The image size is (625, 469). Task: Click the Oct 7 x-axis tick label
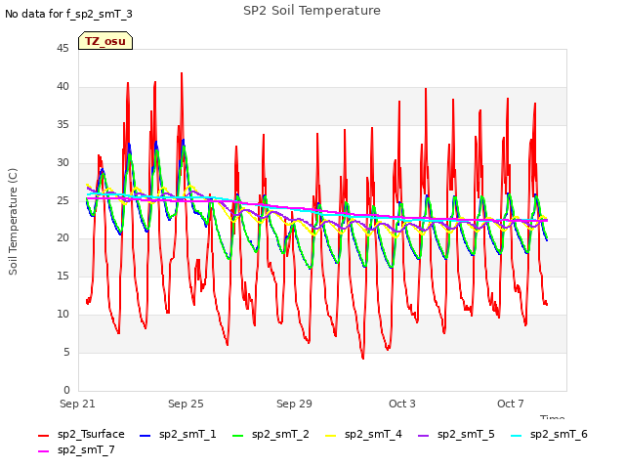(x=511, y=404)
